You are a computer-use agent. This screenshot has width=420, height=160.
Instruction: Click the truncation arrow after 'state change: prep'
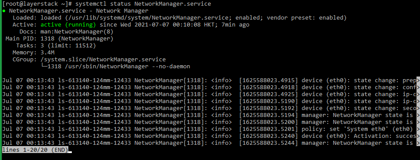(418, 80)
